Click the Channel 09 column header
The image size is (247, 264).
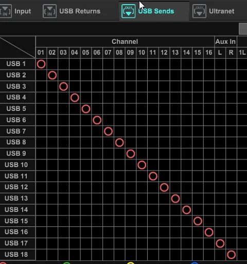pyautogui.click(x=131, y=53)
